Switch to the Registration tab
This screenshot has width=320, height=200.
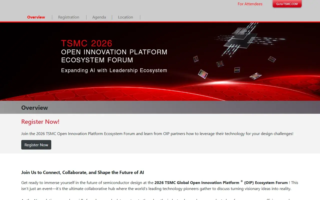(x=68, y=17)
